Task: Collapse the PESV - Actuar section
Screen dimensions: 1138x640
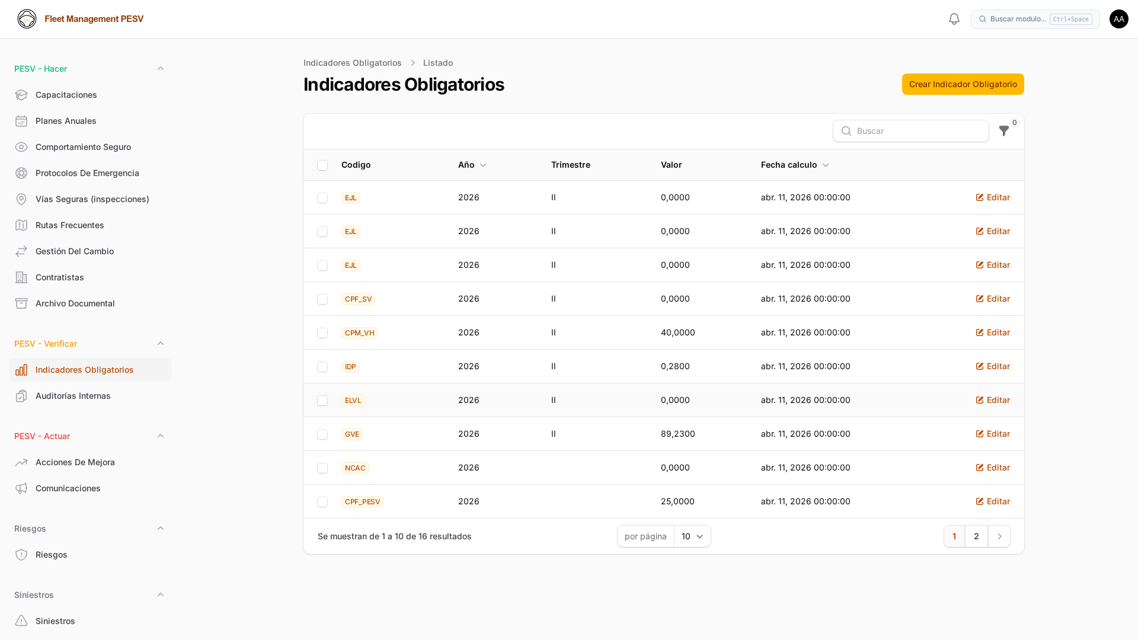Action: click(x=161, y=436)
